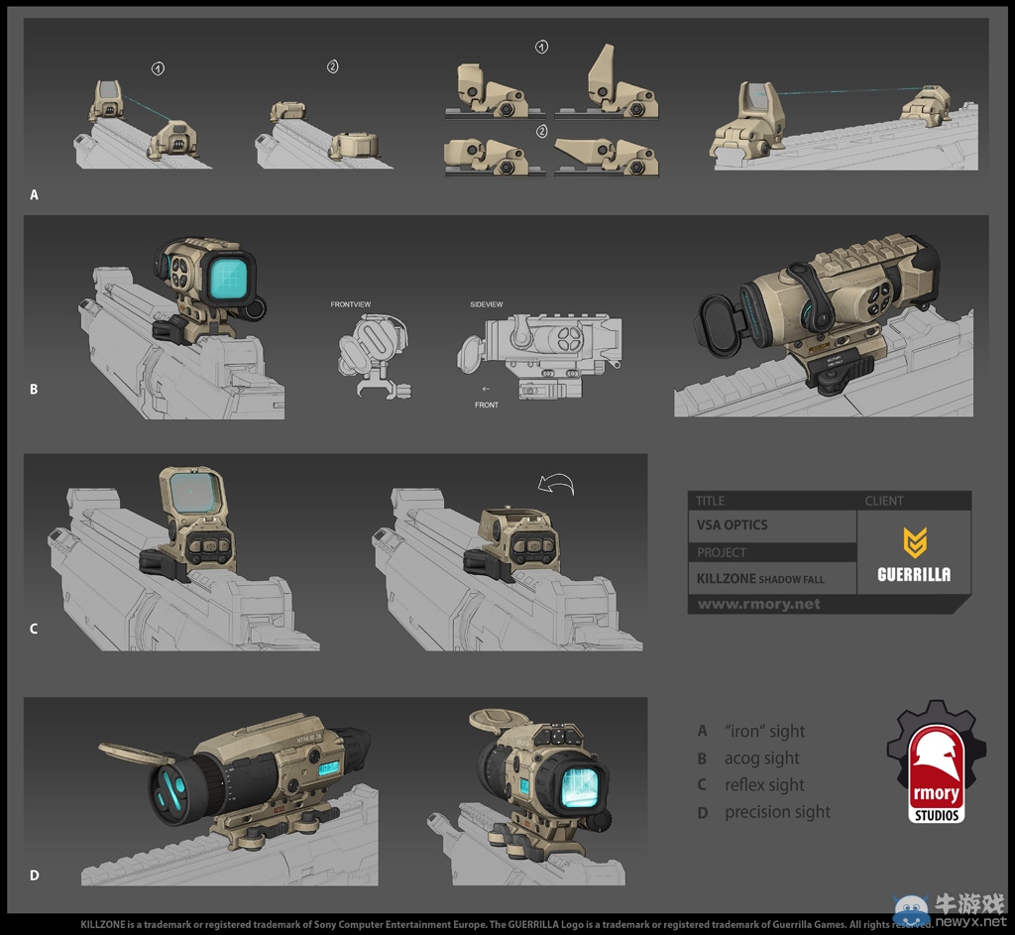Screen dimensions: 1015x935
Task: Click the 'SIDEVIEW' label
Action: click(486, 304)
